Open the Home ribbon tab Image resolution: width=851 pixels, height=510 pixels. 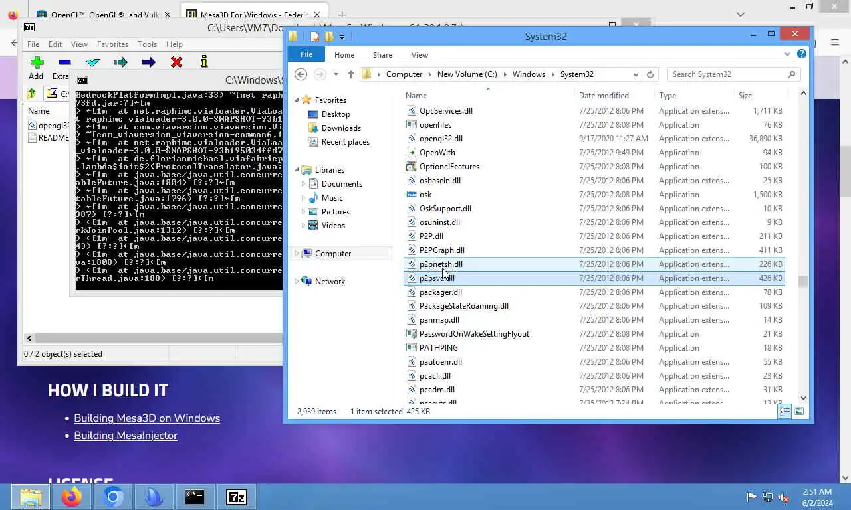point(344,55)
